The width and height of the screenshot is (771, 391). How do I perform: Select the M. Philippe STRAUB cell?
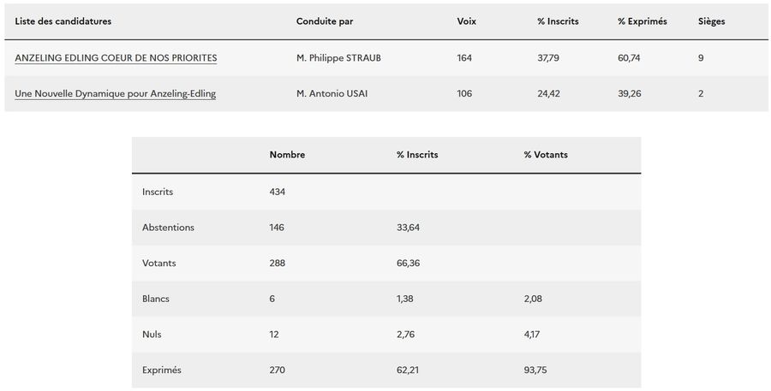coord(338,58)
